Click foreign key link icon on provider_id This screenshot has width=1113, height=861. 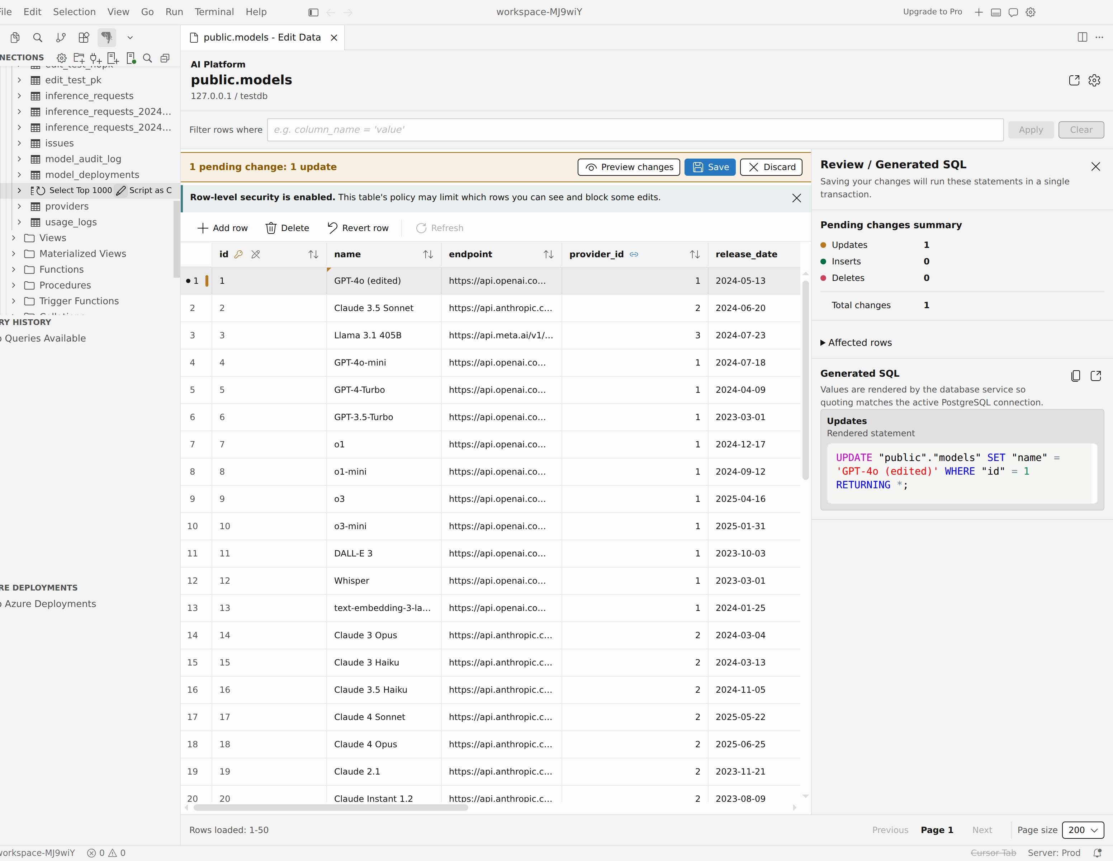(x=634, y=254)
